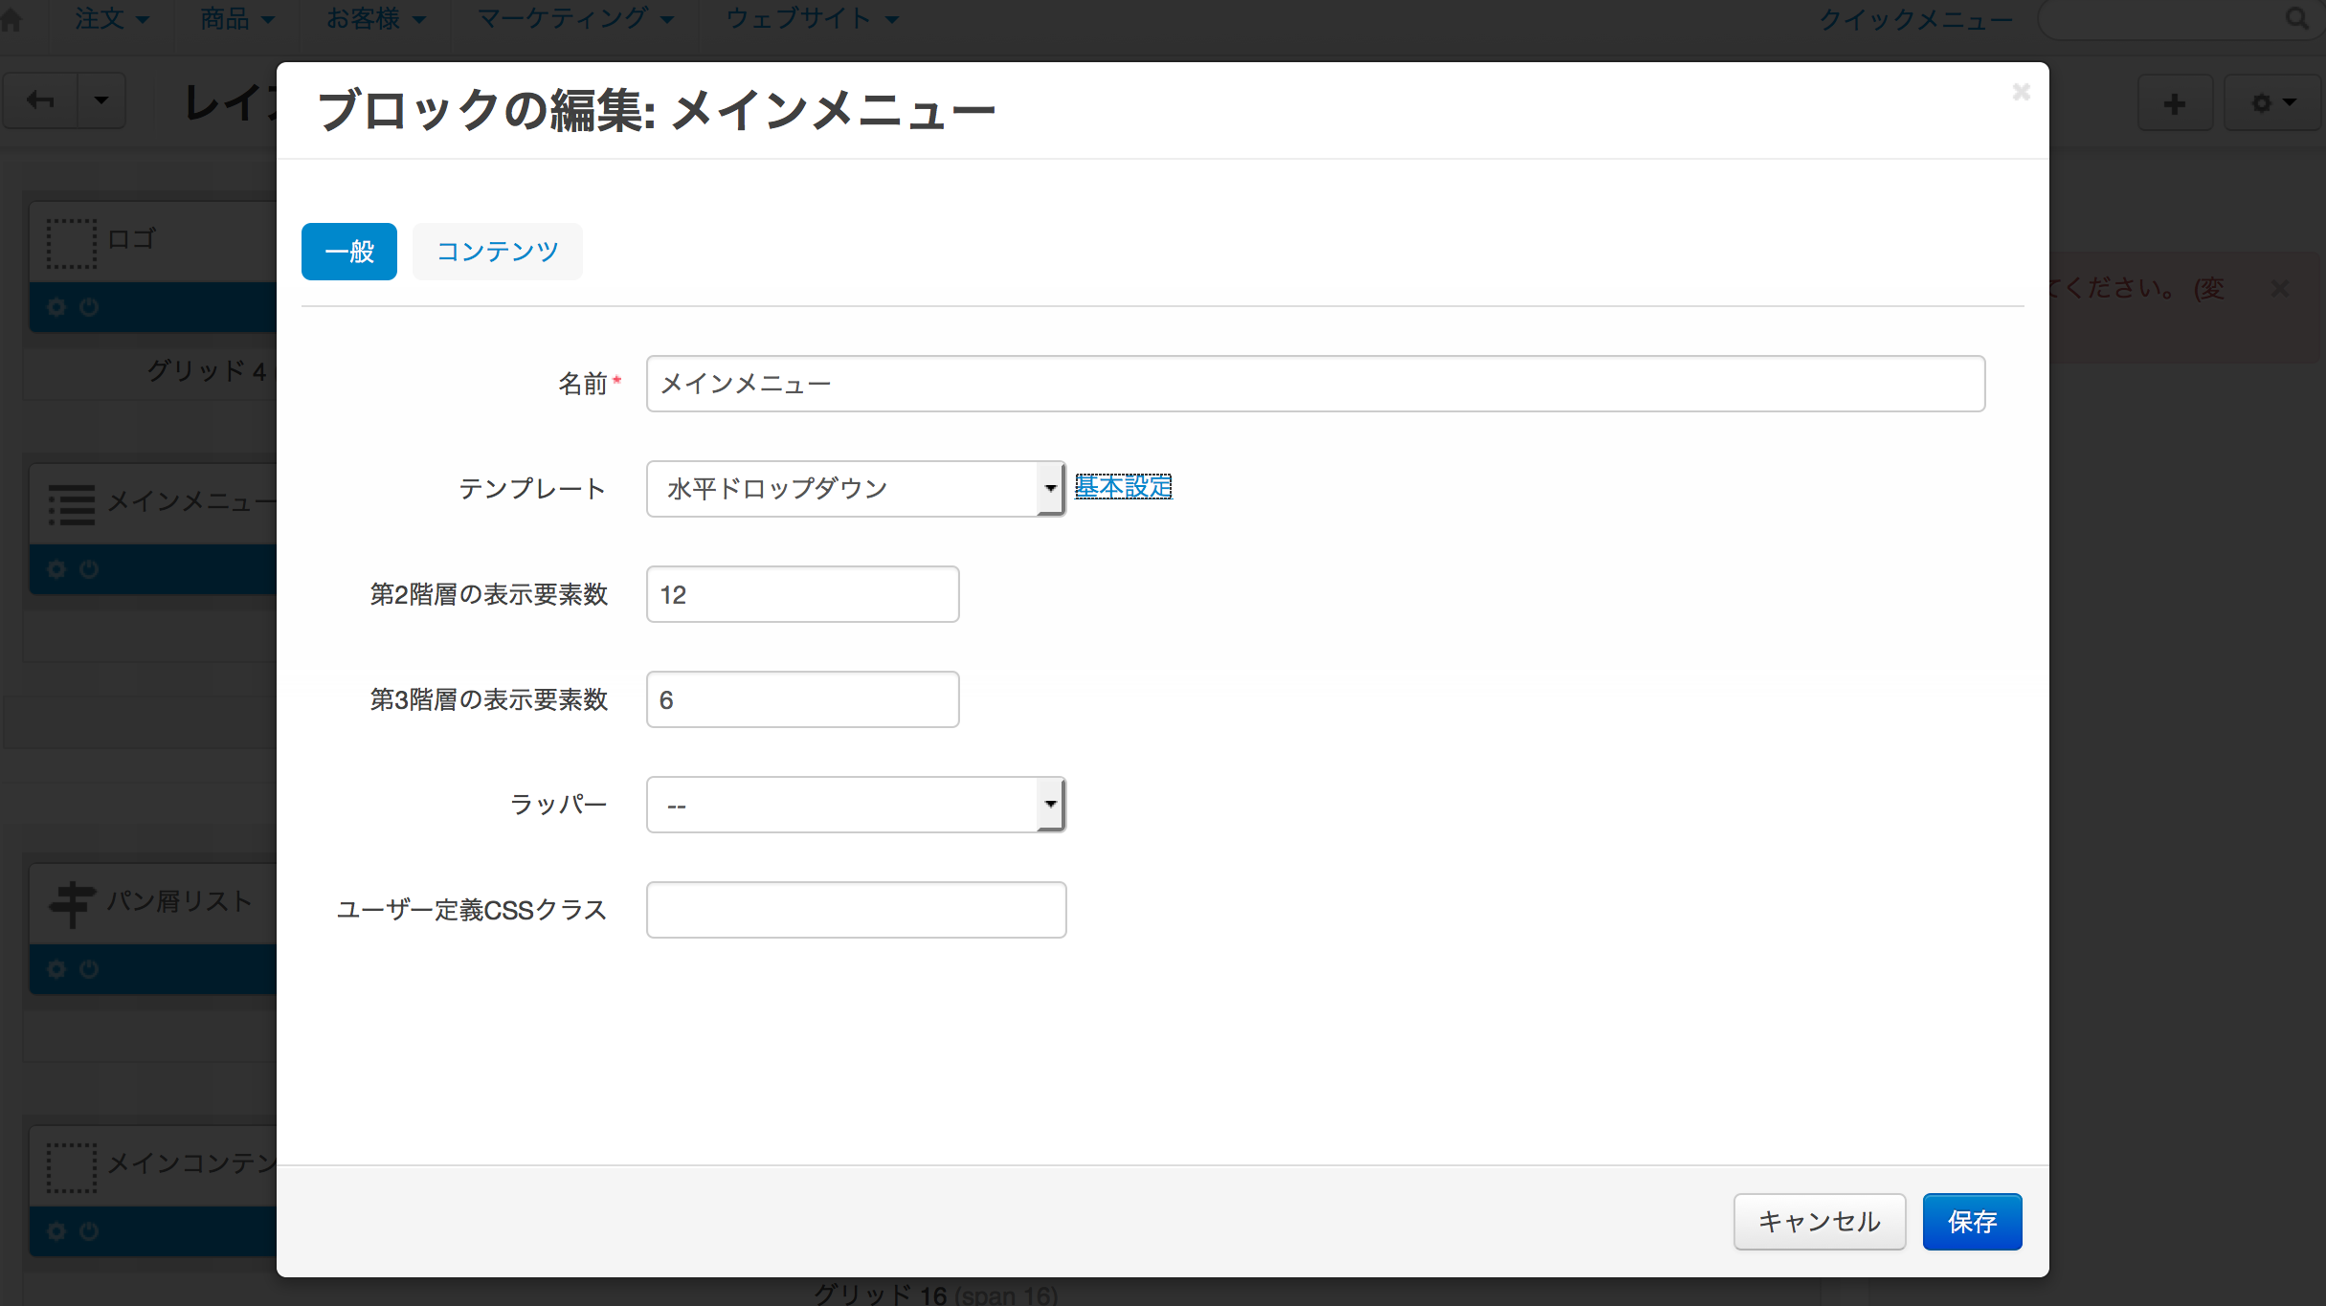The height and width of the screenshot is (1306, 2326).
Task: Open the テンプレート dropdown
Action: (x=856, y=489)
